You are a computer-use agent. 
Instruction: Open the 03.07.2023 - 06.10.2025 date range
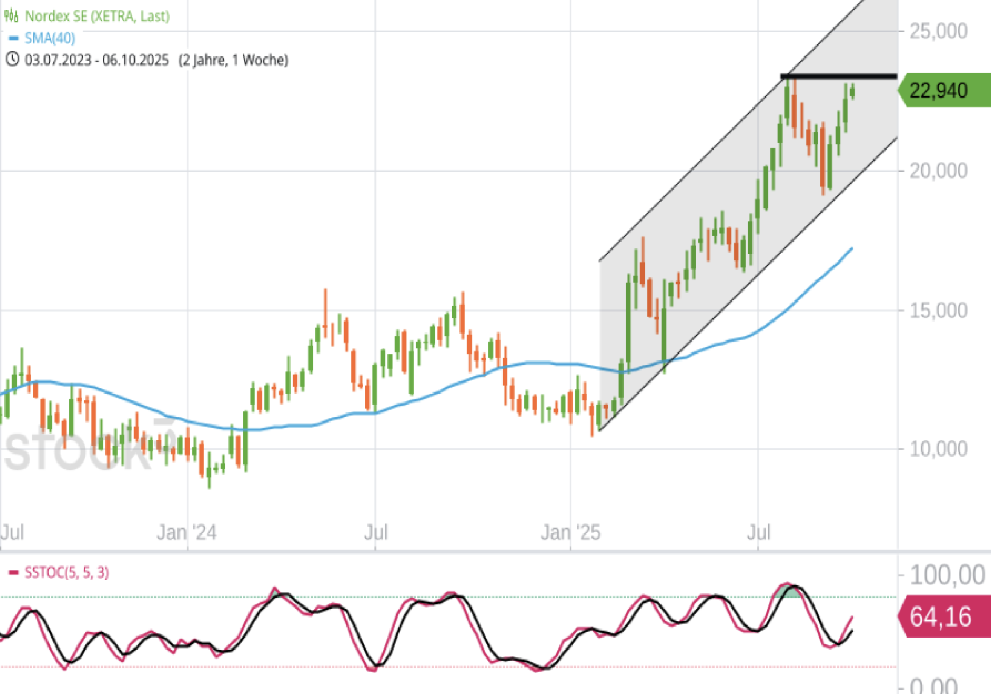pyautogui.click(x=97, y=60)
